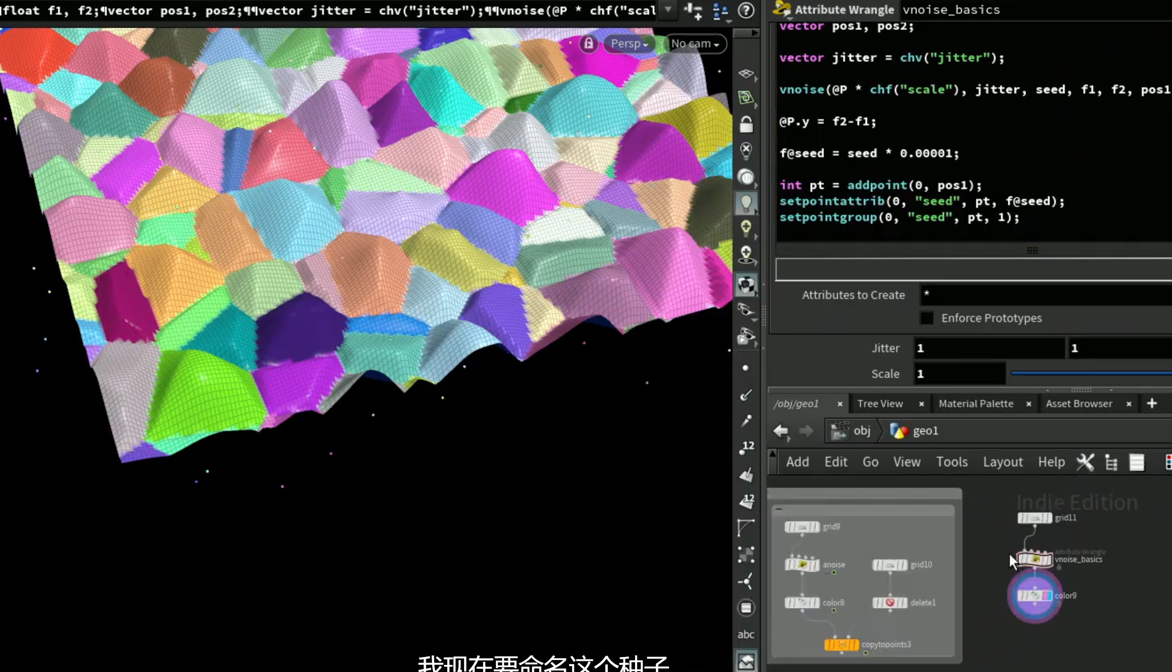The image size is (1172, 672).
Task: Click the headlight bulb display icon
Action: (x=746, y=203)
